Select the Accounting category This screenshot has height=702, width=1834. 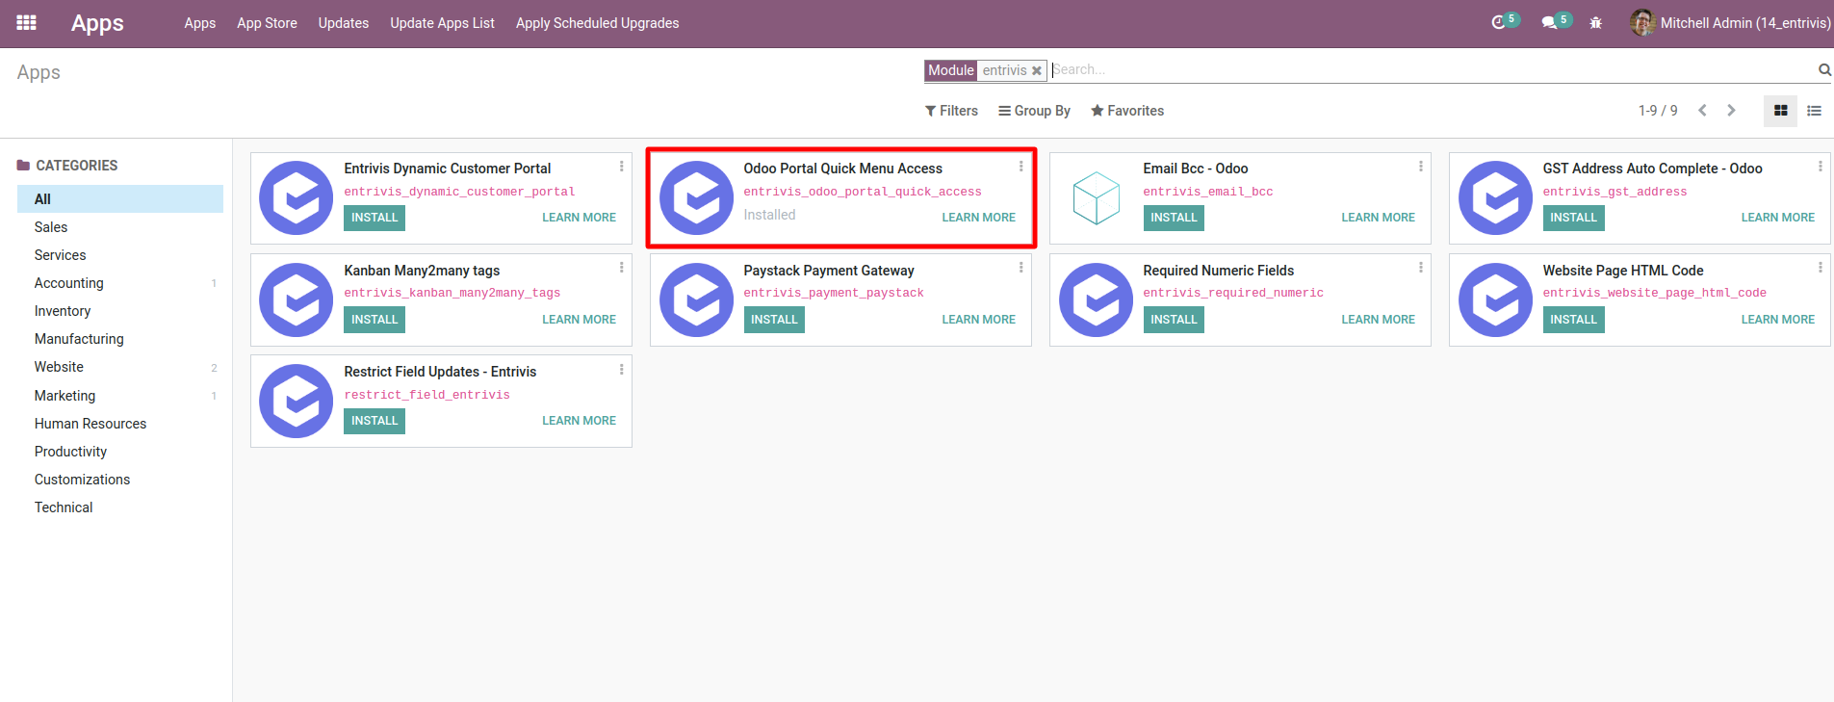120,283
